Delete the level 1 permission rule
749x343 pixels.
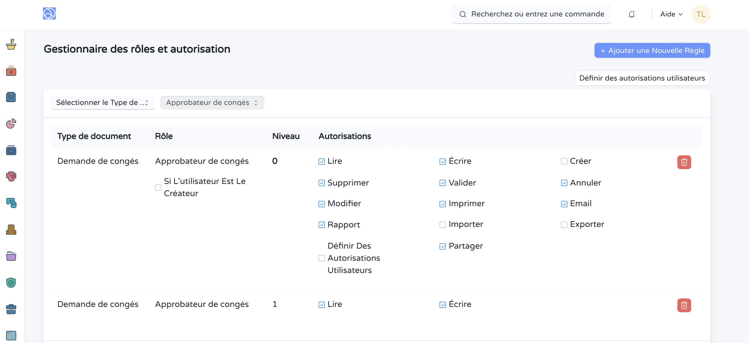[x=684, y=305]
